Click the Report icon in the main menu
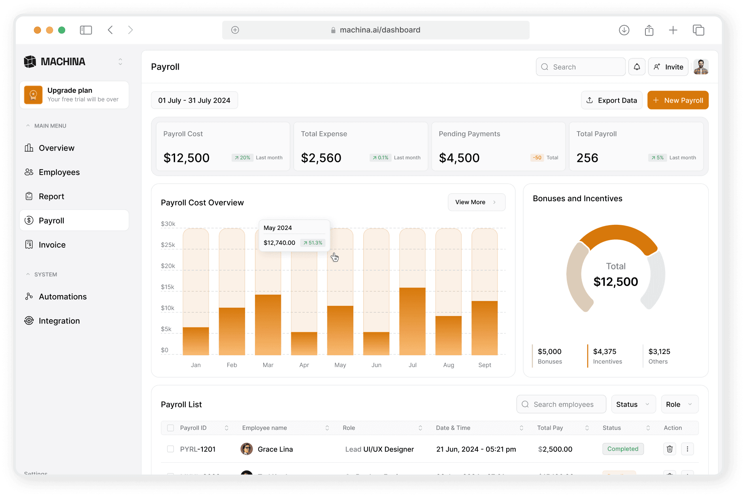 (x=29, y=196)
